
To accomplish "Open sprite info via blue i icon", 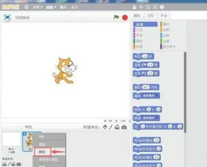I will [24, 134].
